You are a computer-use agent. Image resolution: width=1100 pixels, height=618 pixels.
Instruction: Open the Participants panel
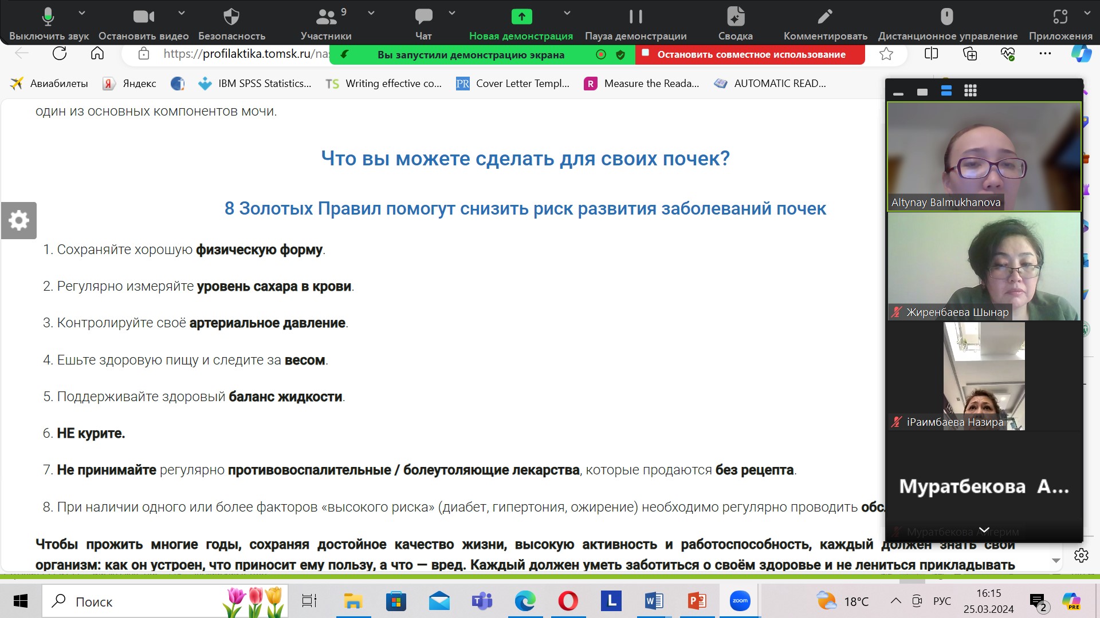tap(326, 23)
